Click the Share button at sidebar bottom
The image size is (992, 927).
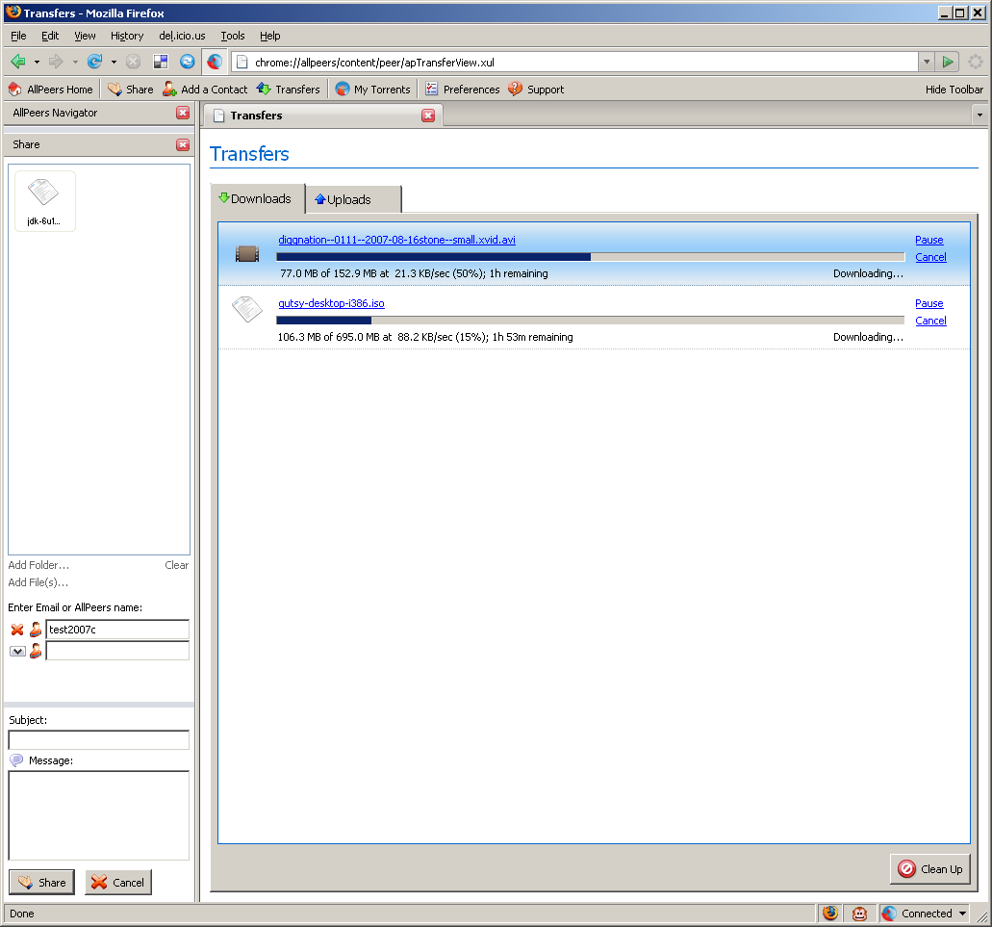[x=41, y=882]
